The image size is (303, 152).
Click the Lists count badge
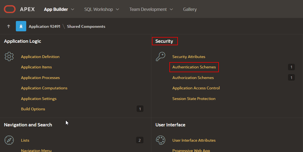click(x=140, y=140)
